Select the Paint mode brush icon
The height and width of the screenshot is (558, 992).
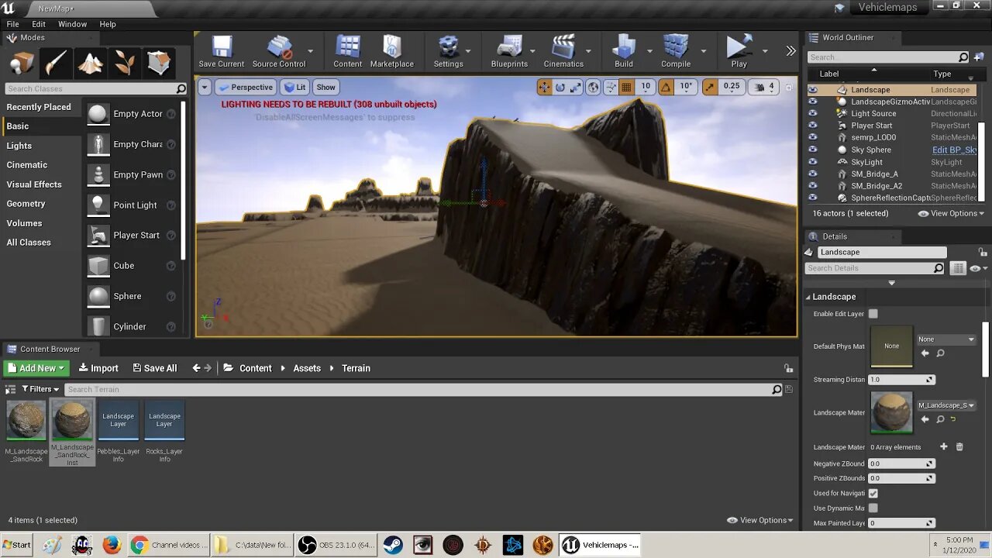pyautogui.click(x=56, y=63)
